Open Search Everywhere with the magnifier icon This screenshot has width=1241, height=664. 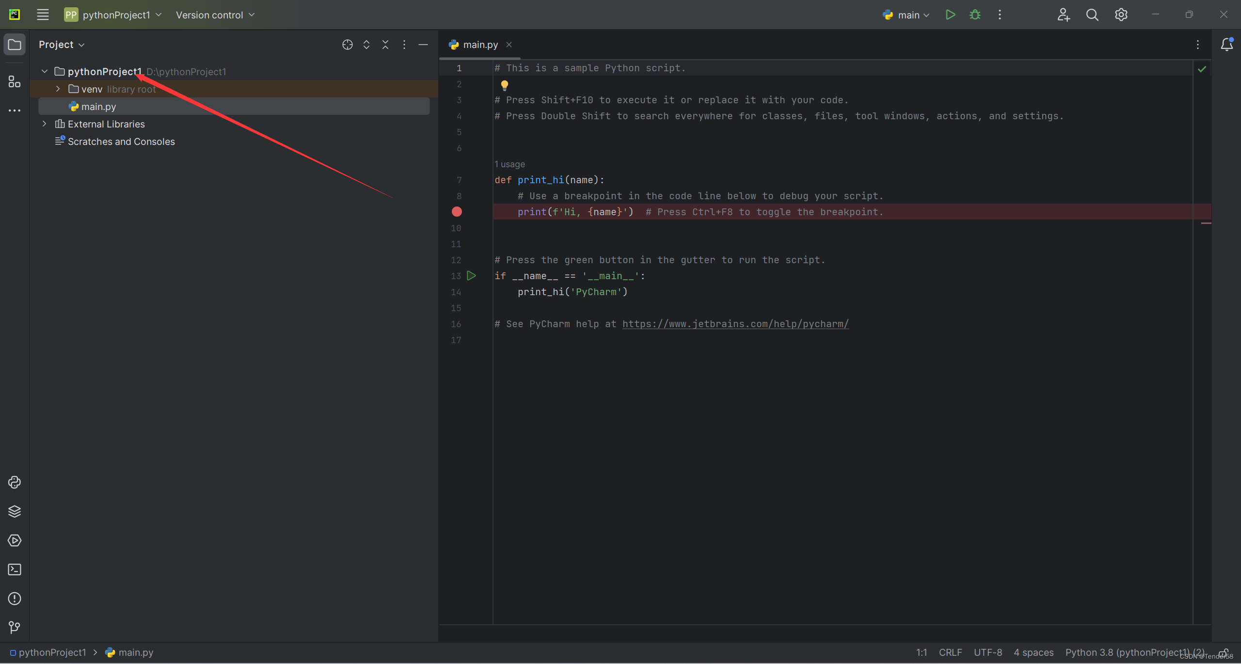[x=1092, y=15]
